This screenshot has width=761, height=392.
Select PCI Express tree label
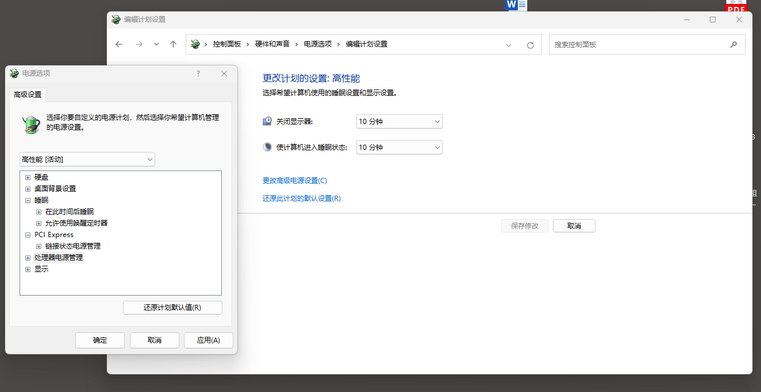coord(54,235)
